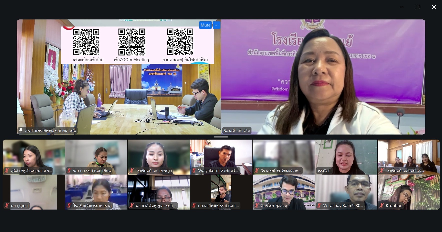Viewport: 442px width, 232px height.
Task: Open the three-dots More options menu
Action: (217, 25)
